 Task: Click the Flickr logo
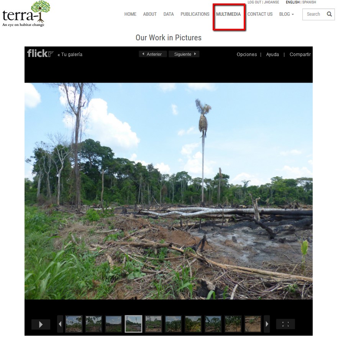click(x=40, y=53)
